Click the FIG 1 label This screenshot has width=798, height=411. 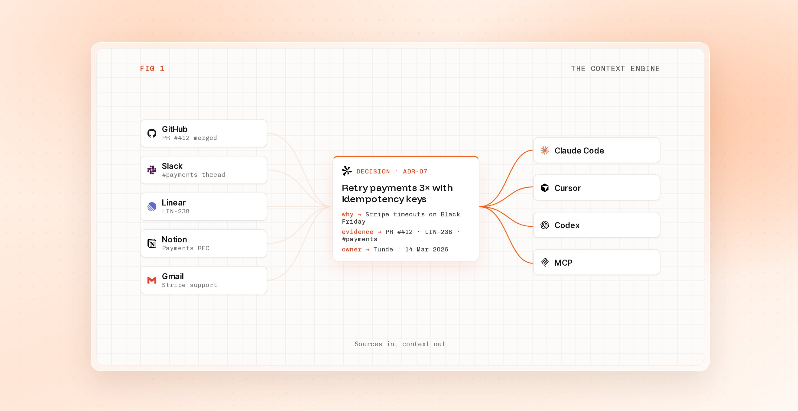[x=152, y=68]
